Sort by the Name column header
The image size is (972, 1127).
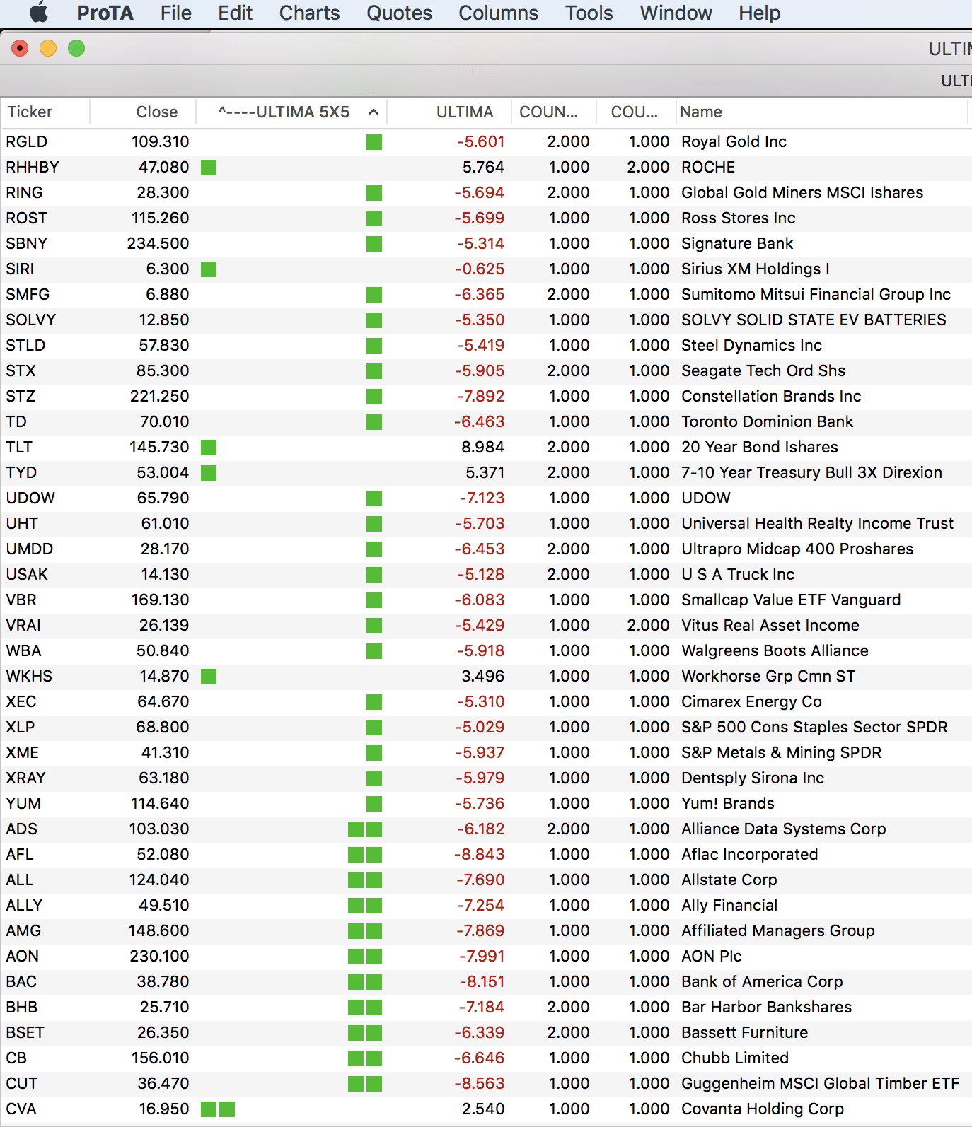[x=821, y=112]
